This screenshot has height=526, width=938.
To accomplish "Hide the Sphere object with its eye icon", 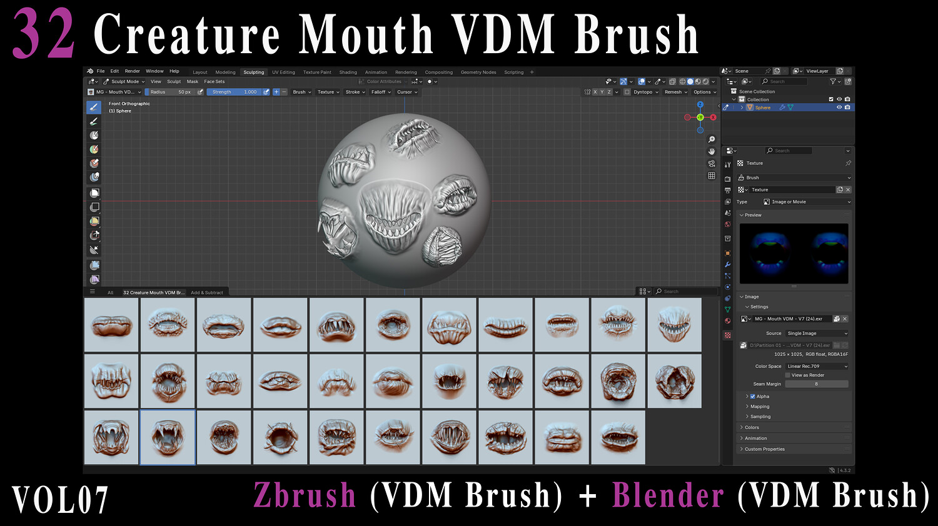I will 839,107.
